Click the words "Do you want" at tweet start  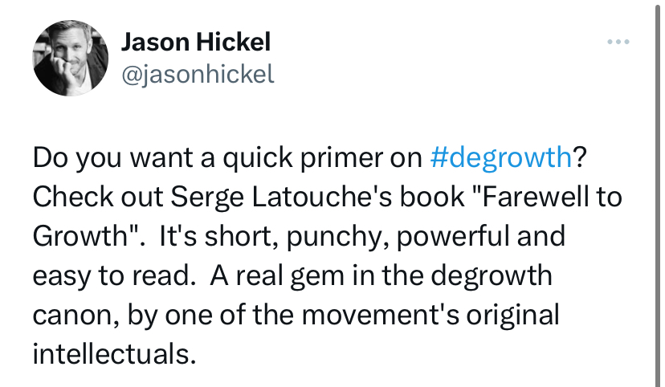coord(108,157)
